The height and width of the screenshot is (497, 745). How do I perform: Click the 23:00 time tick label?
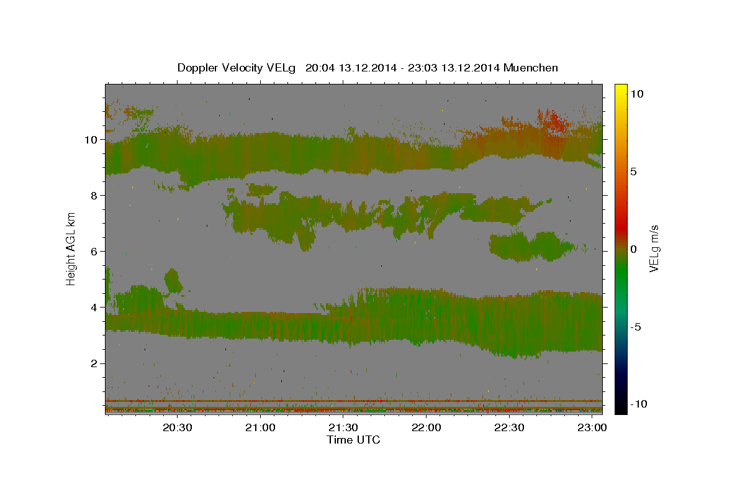click(592, 428)
